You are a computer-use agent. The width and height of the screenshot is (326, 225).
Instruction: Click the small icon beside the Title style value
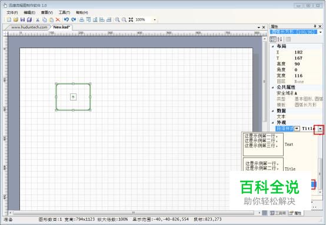click(x=297, y=129)
